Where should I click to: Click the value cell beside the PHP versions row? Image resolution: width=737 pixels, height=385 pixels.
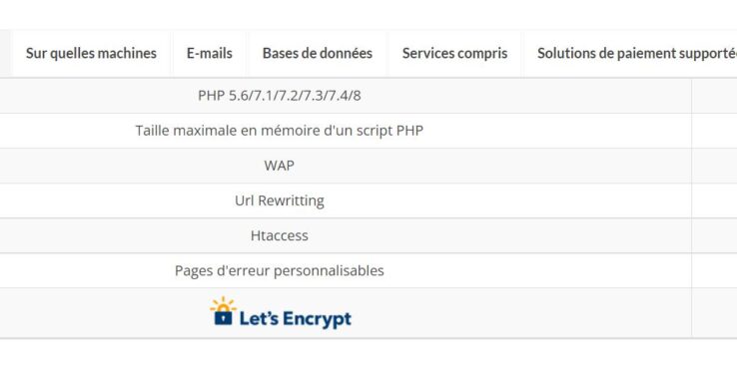click(714, 96)
